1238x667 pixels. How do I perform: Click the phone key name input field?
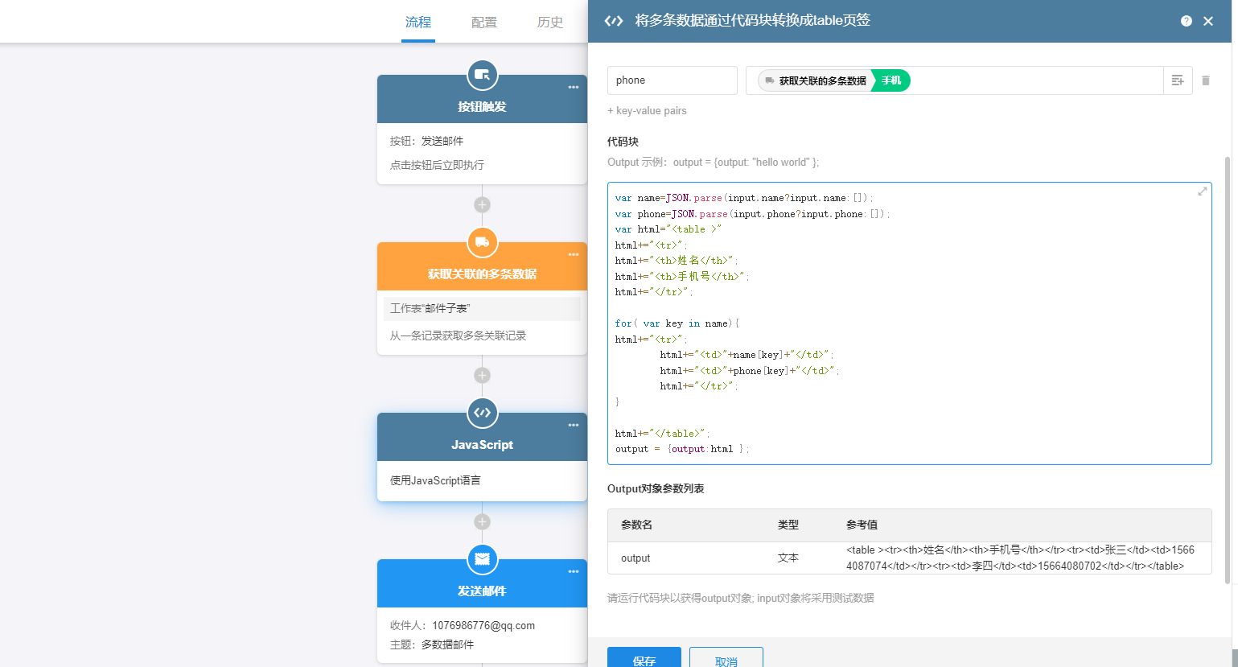pyautogui.click(x=672, y=80)
